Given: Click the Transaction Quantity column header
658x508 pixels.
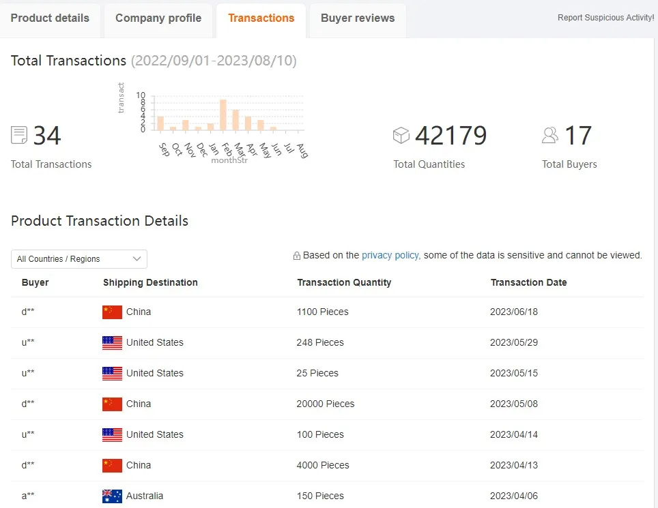Looking at the screenshot, I should coord(344,282).
